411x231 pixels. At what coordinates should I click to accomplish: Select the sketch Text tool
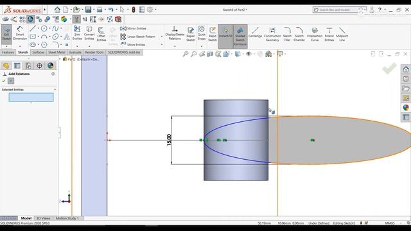tap(67, 37)
